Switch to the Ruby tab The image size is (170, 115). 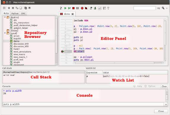tap(6, 13)
